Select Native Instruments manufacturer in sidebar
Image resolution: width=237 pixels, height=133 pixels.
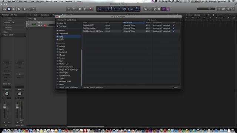(x=66, y=67)
